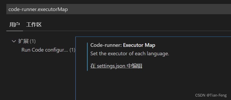Select Run Code configur... (1) tree entry

(x=48, y=50)
